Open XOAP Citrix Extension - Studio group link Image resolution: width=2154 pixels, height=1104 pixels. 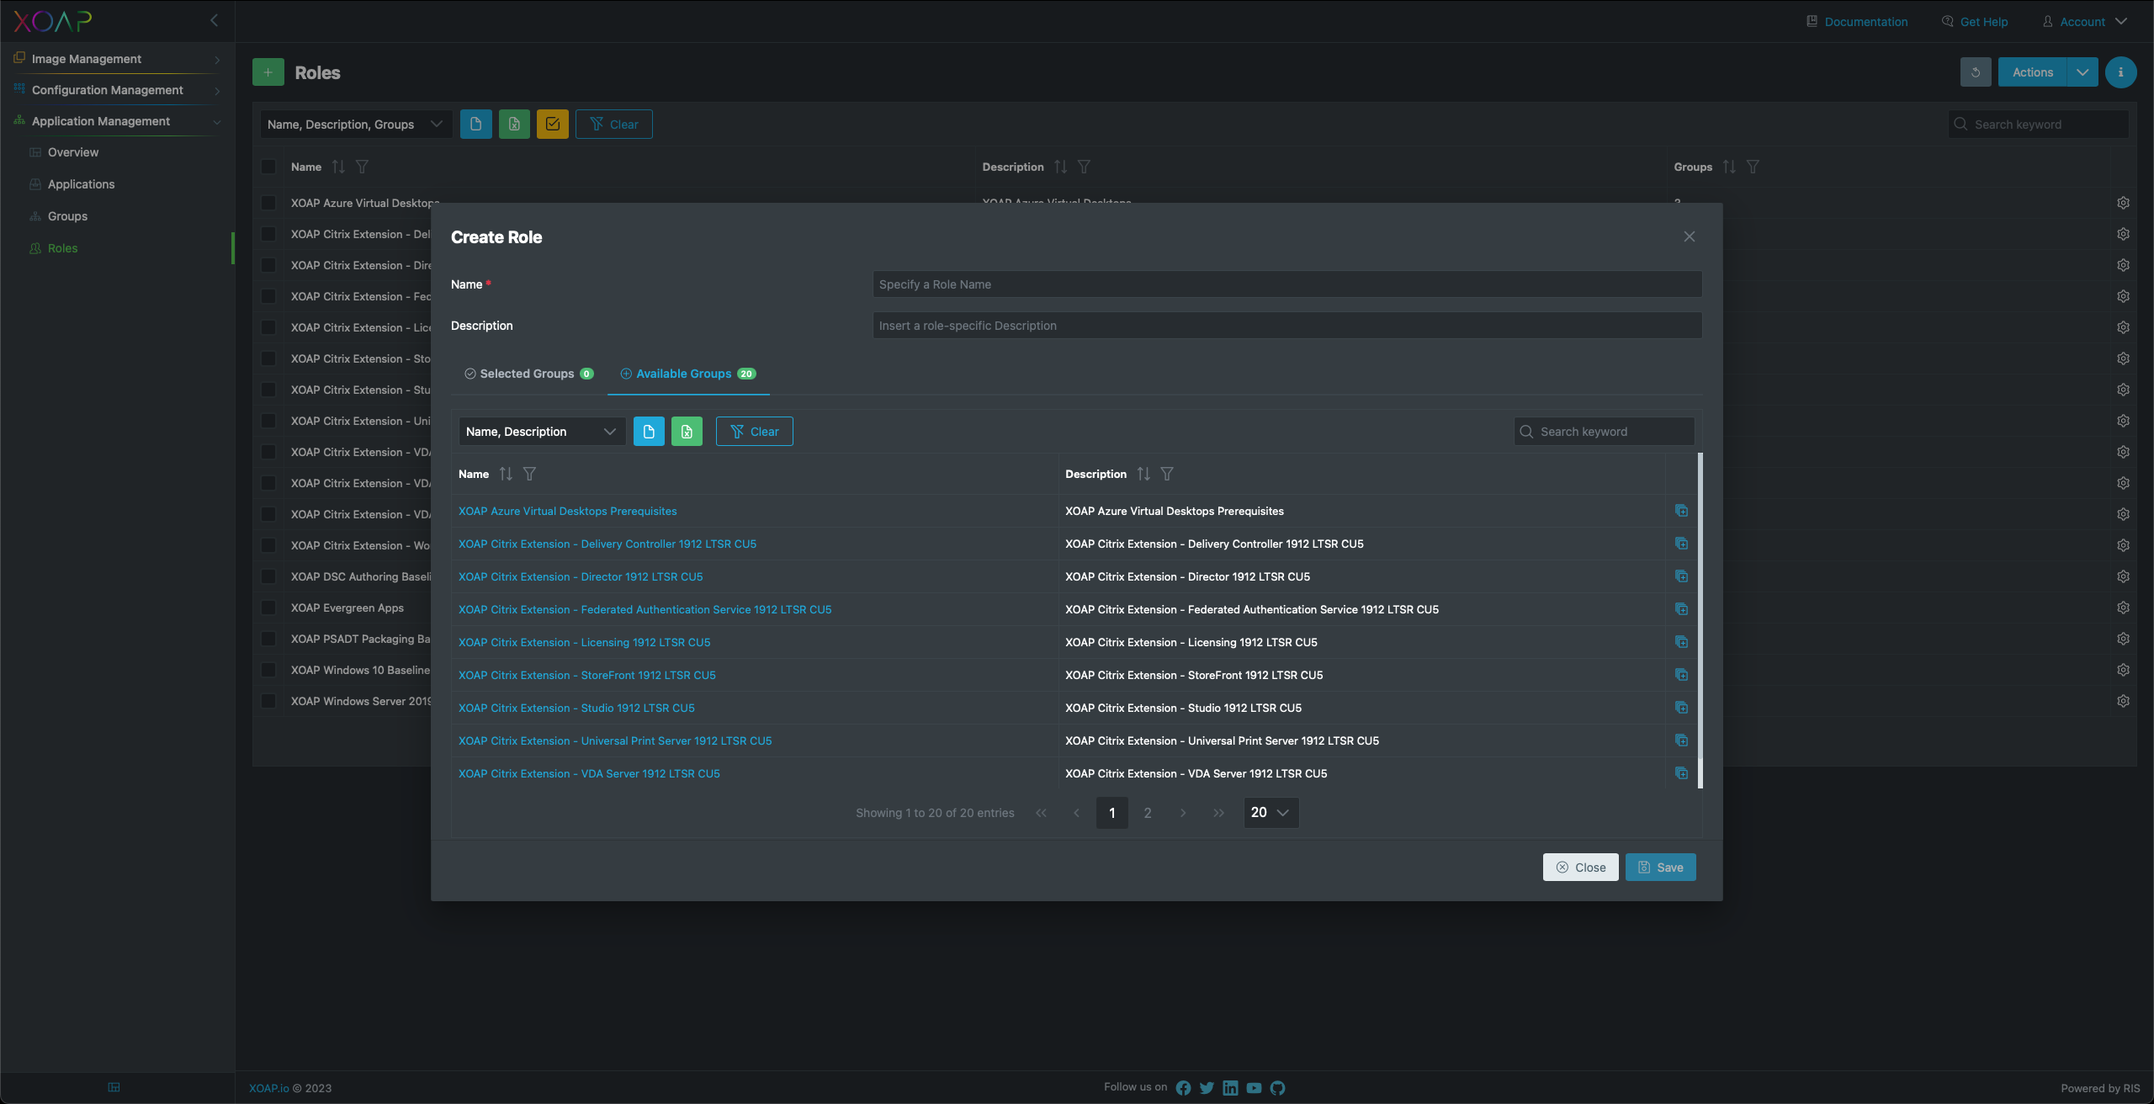(576, 708)
